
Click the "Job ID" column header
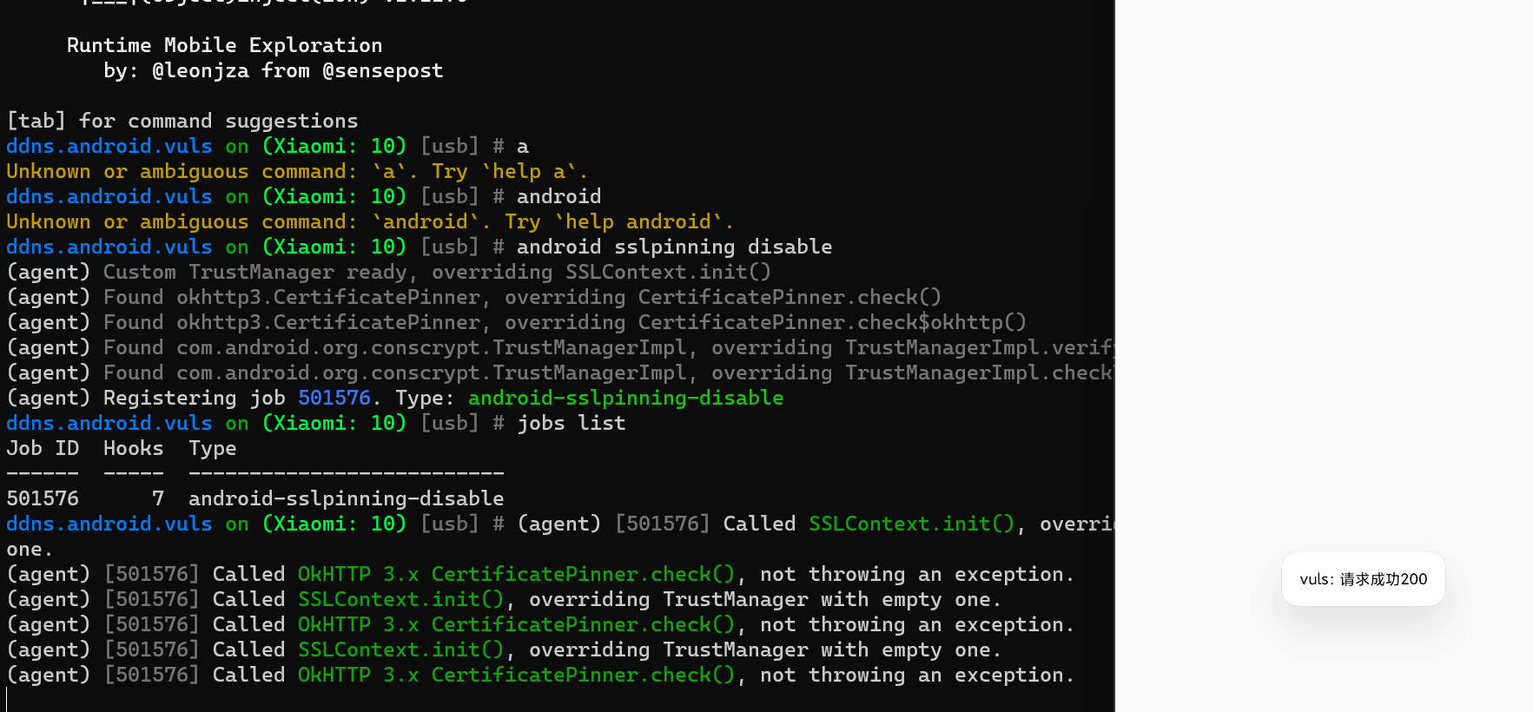pyautogui.click(x=43, y=448)
